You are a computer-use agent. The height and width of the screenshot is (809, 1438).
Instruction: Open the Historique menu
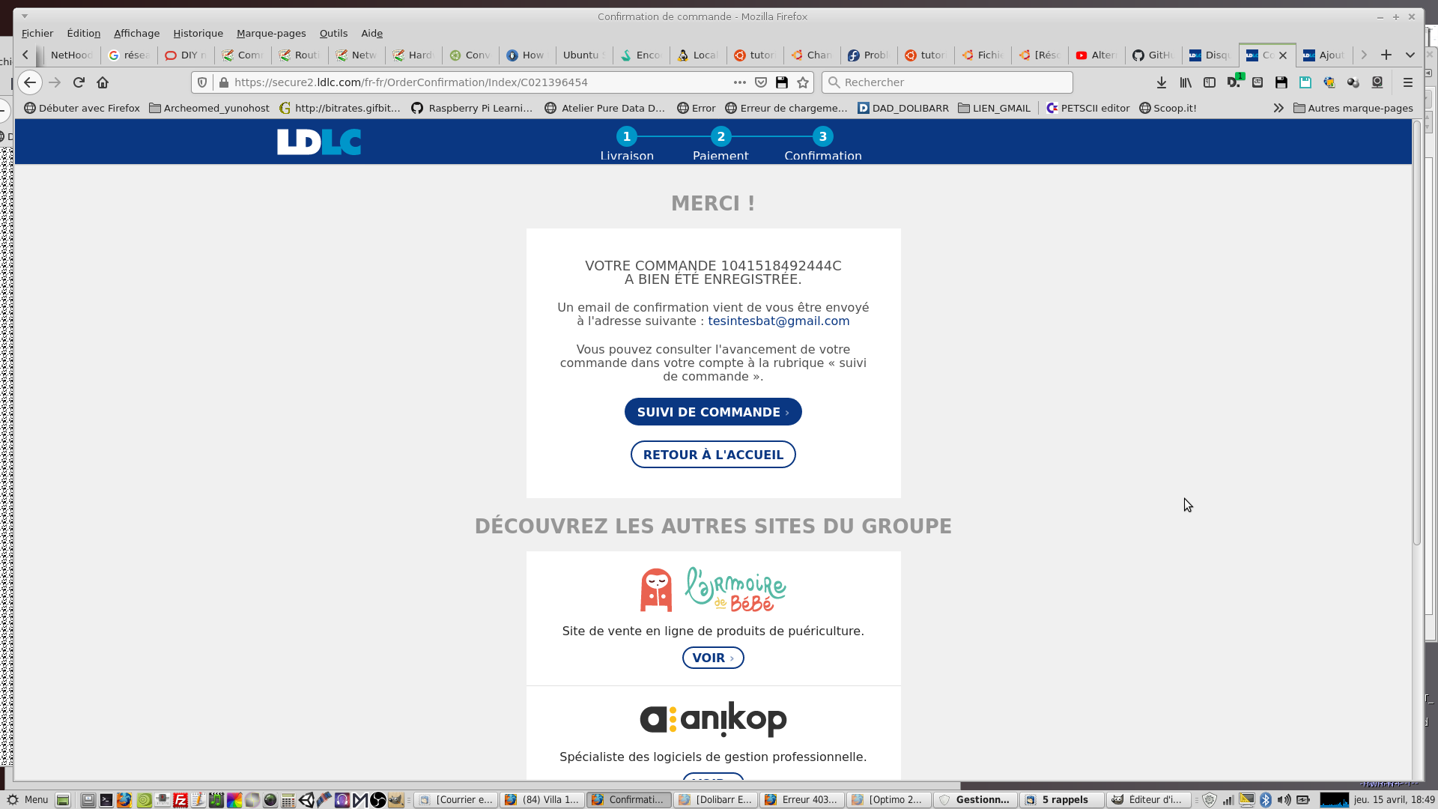point(198,33)
